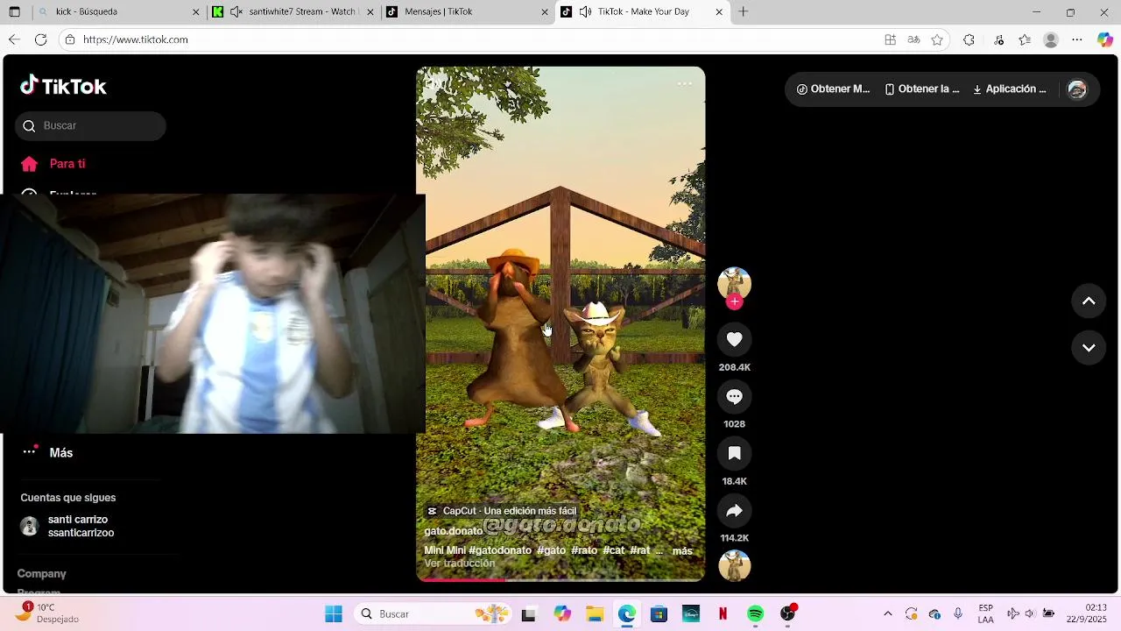Go to previous video
Screen dimensions: 1121x631
point(1089,301)
